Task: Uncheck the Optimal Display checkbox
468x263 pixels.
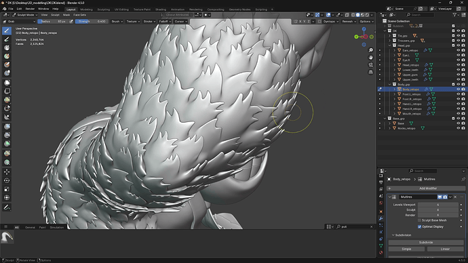Action: (419, 226)
